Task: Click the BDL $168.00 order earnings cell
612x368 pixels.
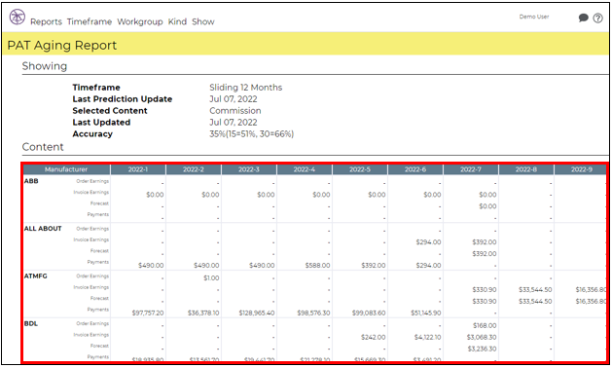Action: point(485,325)
